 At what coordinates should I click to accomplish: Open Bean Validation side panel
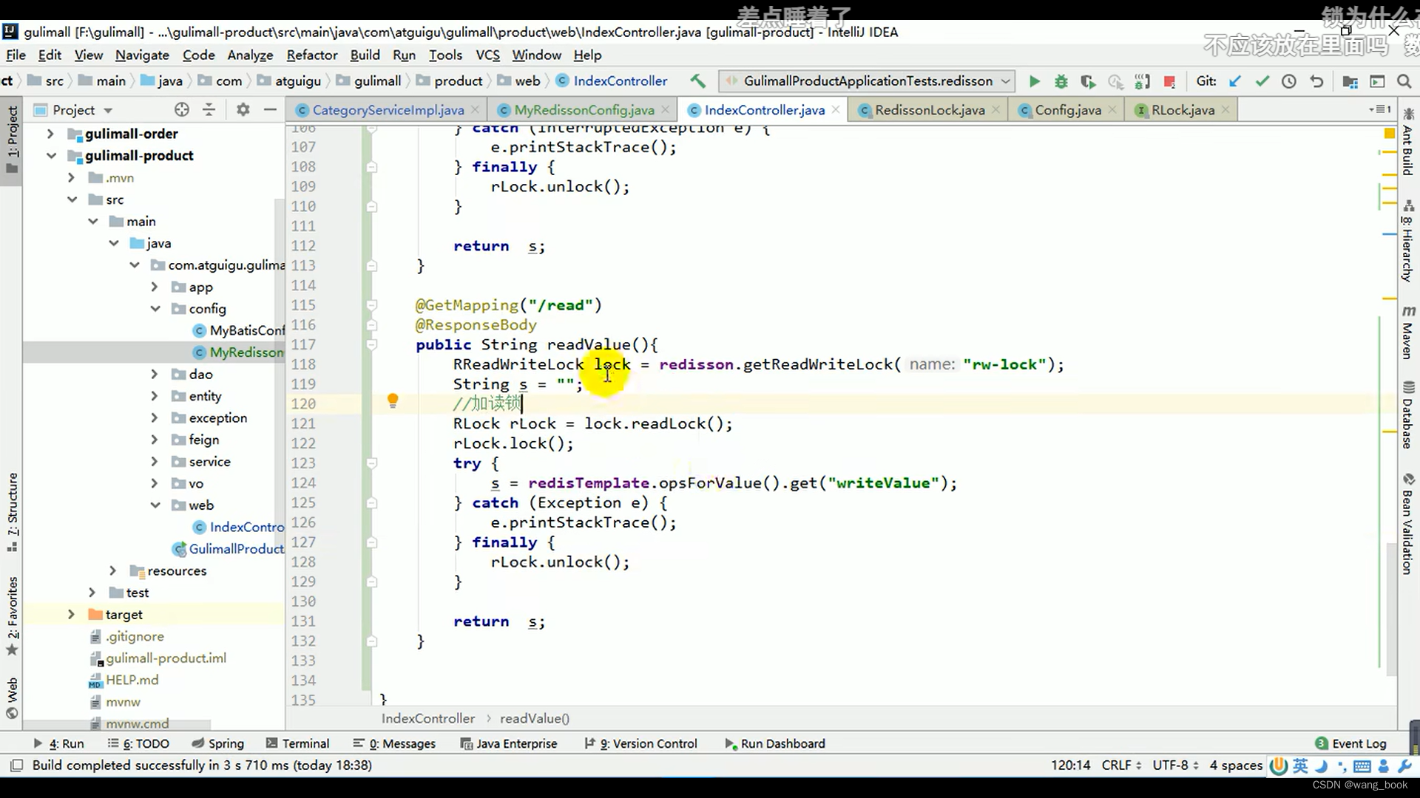pyautogui.click(x=1407, y=524)
